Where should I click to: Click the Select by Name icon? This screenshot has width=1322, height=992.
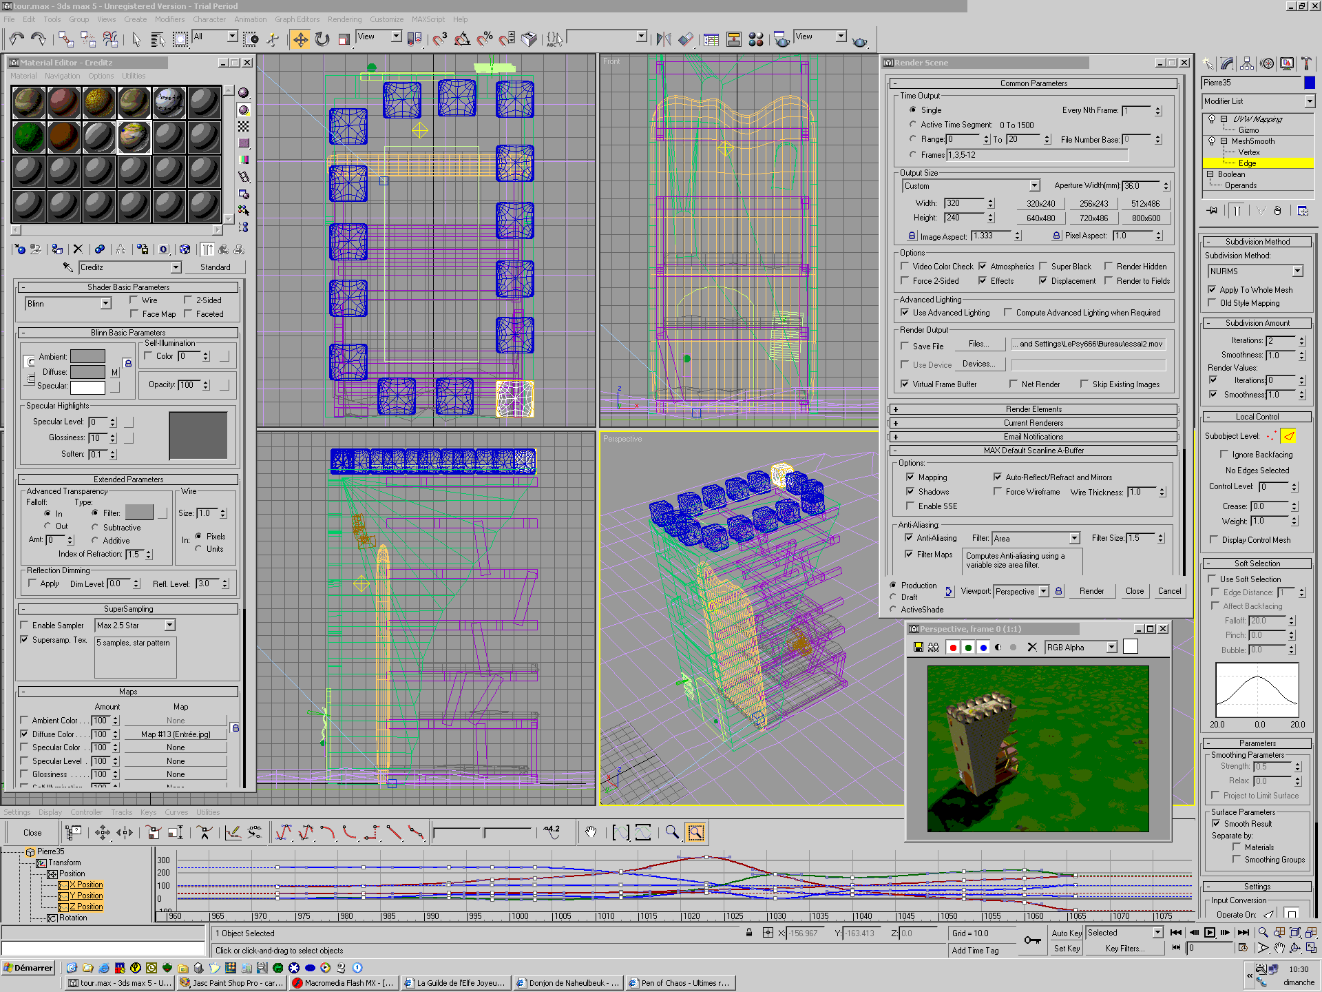tap(158, 39)
